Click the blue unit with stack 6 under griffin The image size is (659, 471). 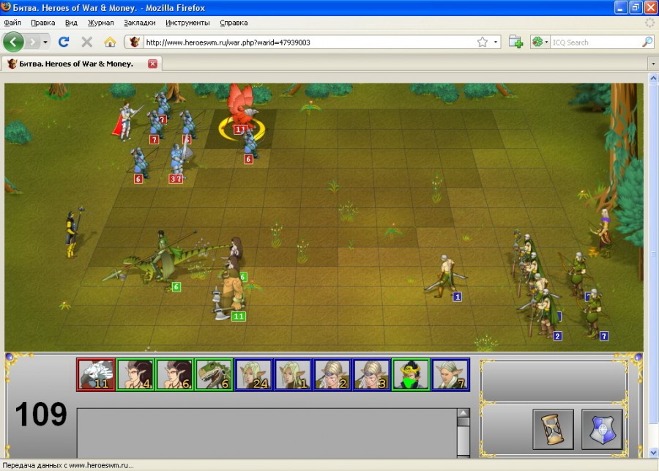(251, 145)
